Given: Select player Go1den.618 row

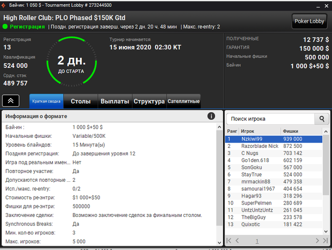Looking at the screenshot, I should [x=274, y=160].
